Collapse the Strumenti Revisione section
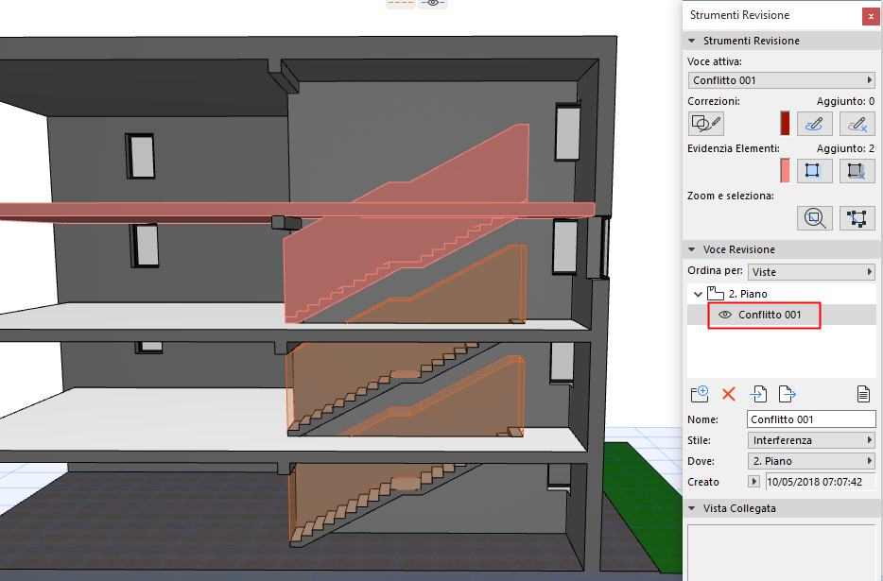Viewport: 883px width, 581px height. pos(693,41)
